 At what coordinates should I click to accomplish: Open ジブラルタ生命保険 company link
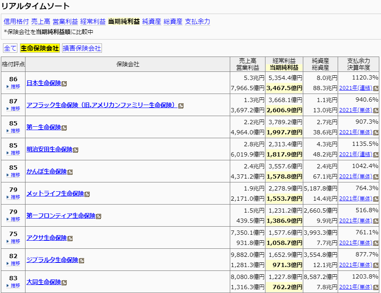(52, 260)
